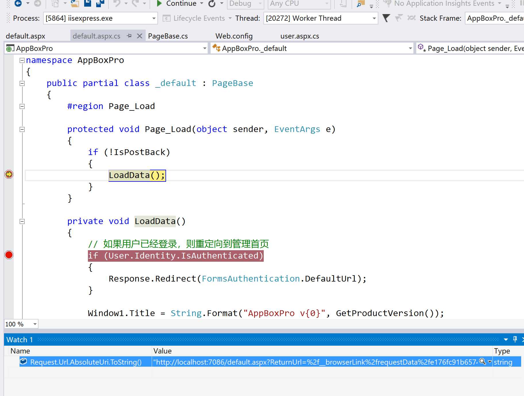Image resolution: width=524 pixels, height=396 pixels.
Task: Click the Response.Redirect code line
Action: pyautogui.click(x=237, y=279)
